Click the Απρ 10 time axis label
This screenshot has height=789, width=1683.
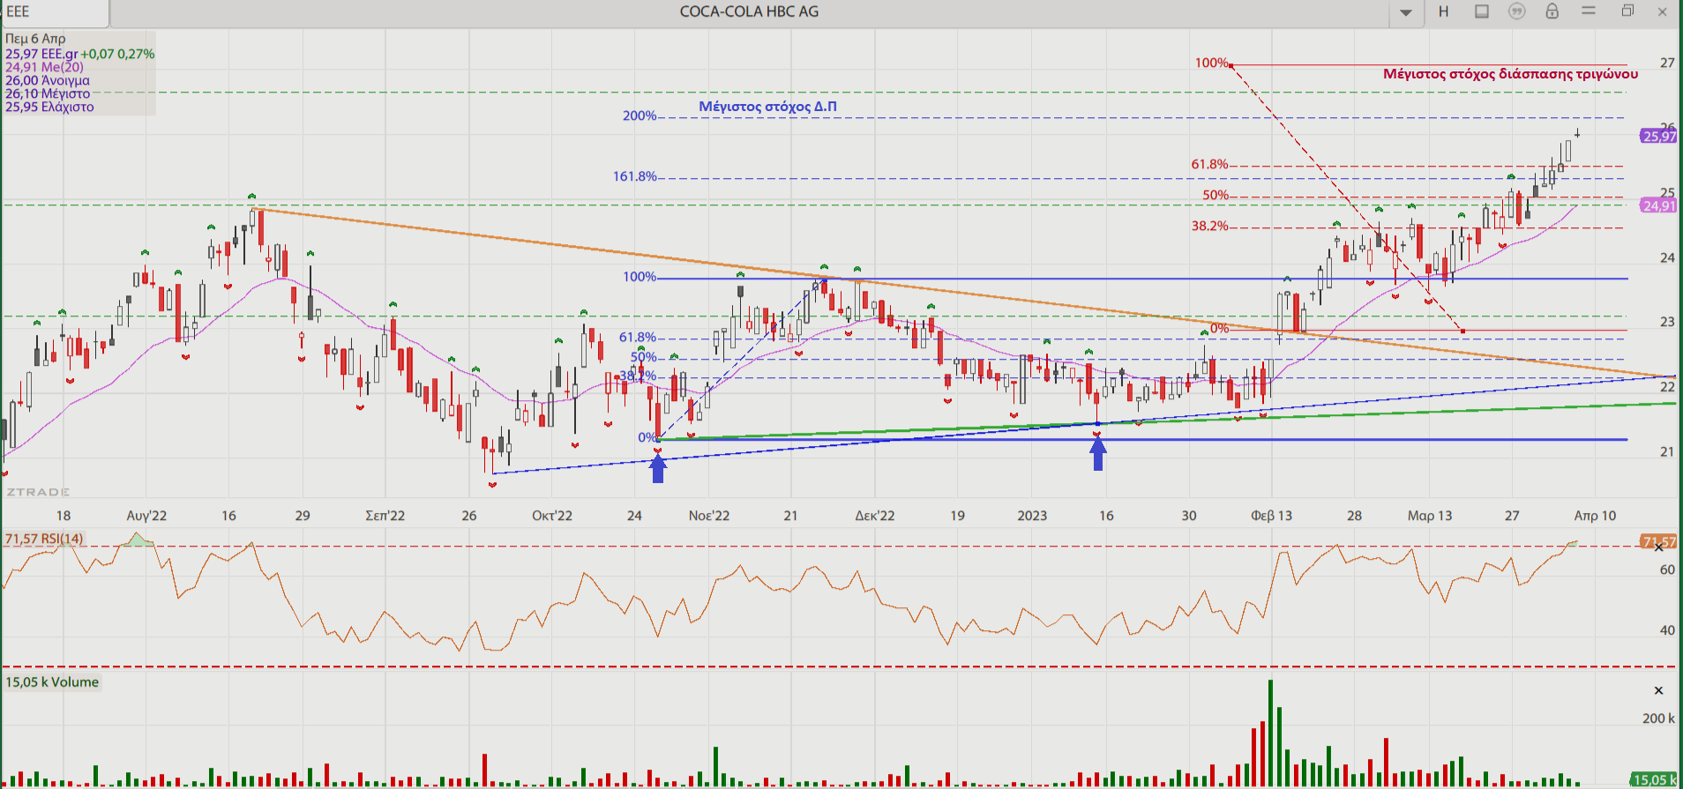click(x=1595, y=516)
